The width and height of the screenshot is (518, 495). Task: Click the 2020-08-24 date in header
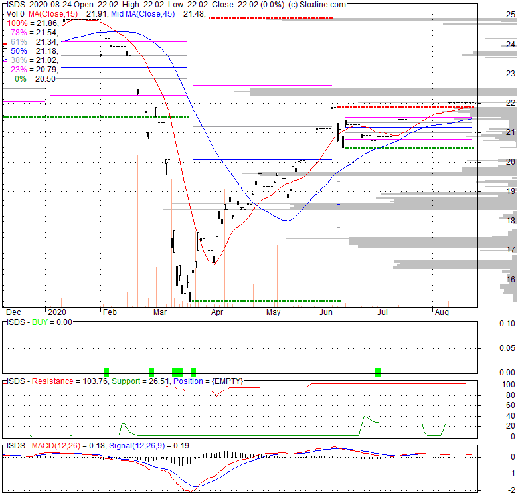pos(50,5)
